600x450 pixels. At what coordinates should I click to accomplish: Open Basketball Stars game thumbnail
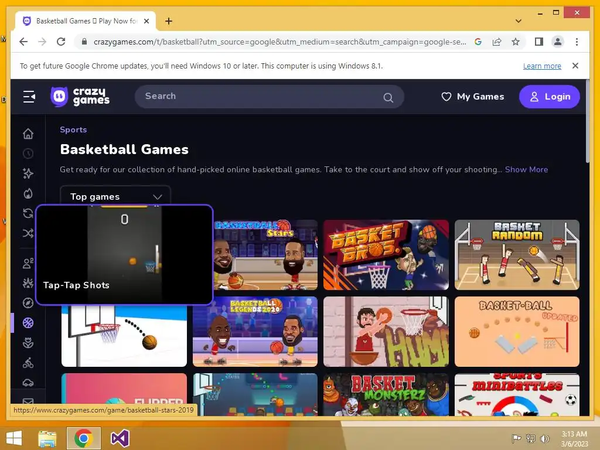[265, 255]
